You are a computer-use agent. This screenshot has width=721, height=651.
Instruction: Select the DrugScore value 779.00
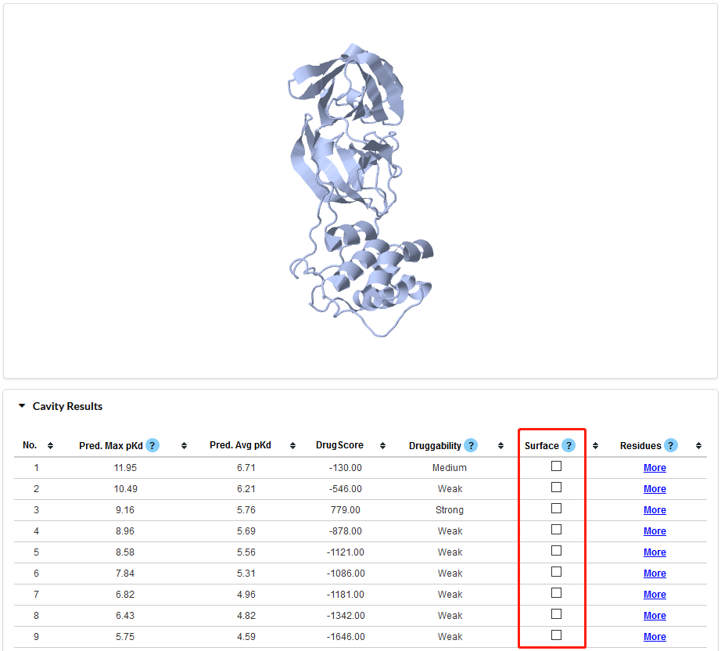[x=346, y=510]
